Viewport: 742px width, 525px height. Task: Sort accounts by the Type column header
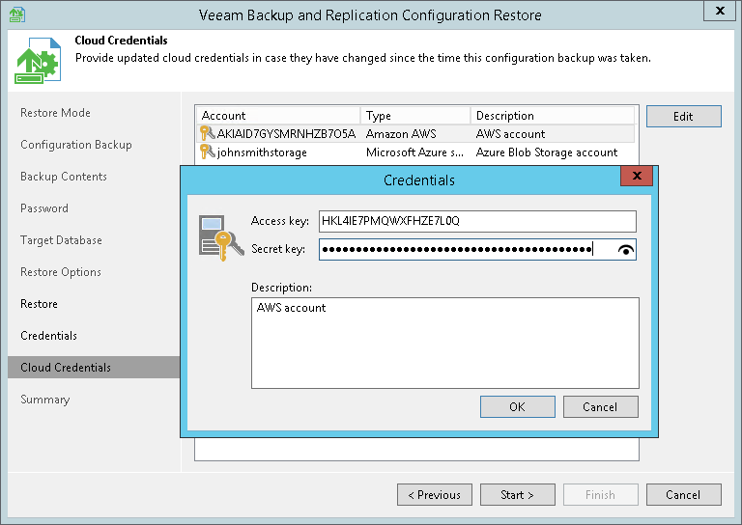click(415, 116)
